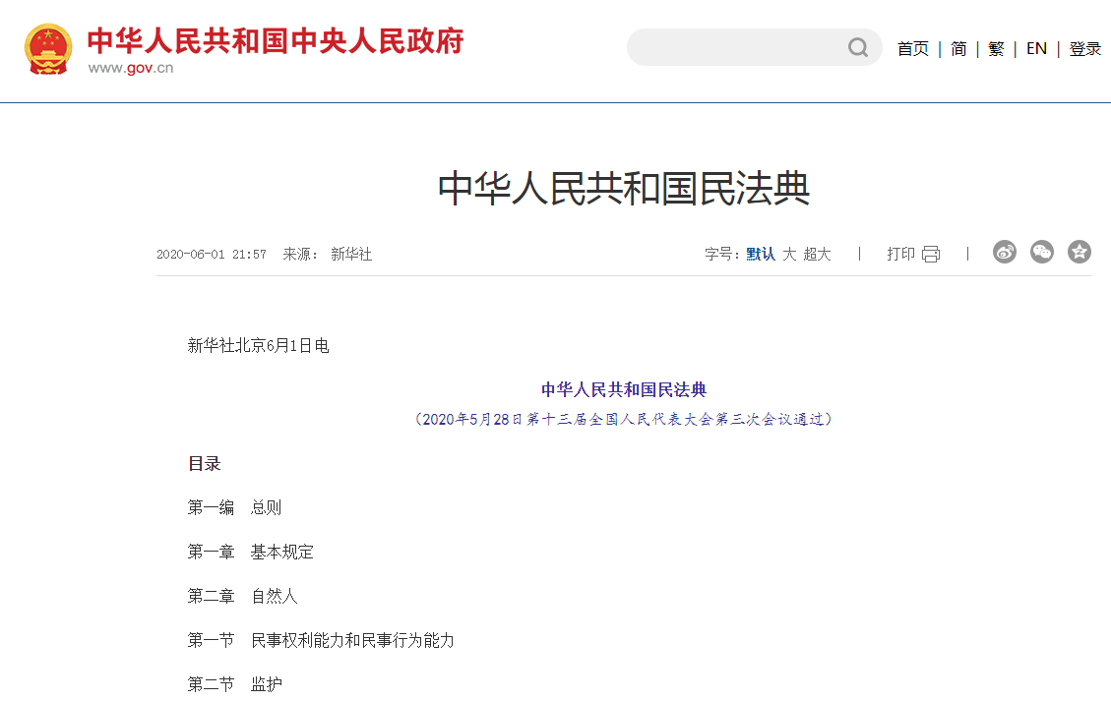
Task: Set font size to 默认
Action: click(761, 255)
